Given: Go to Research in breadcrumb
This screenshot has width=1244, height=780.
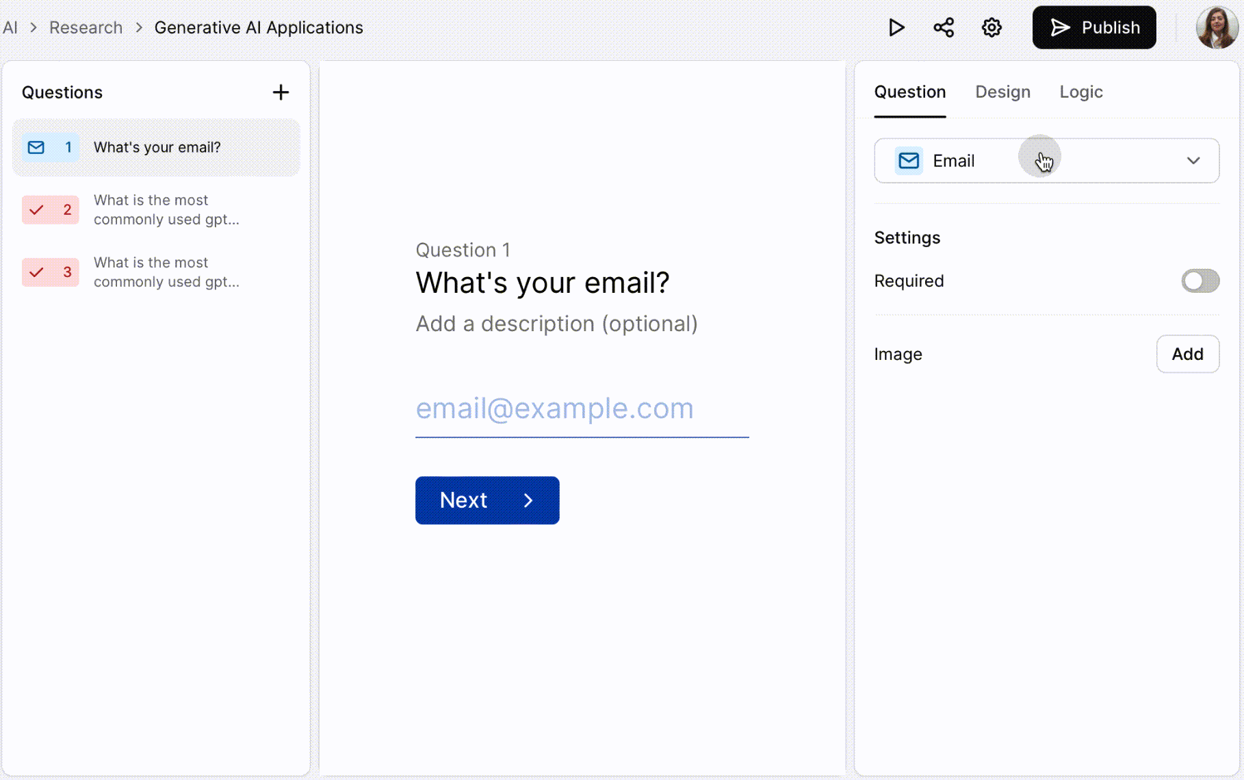Looking at the screenshot, I should tap(86, 27).
